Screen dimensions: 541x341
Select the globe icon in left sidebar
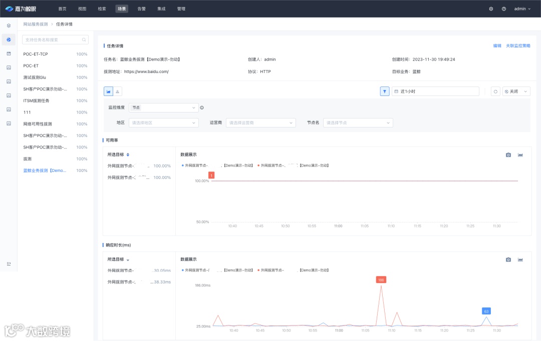9,39
